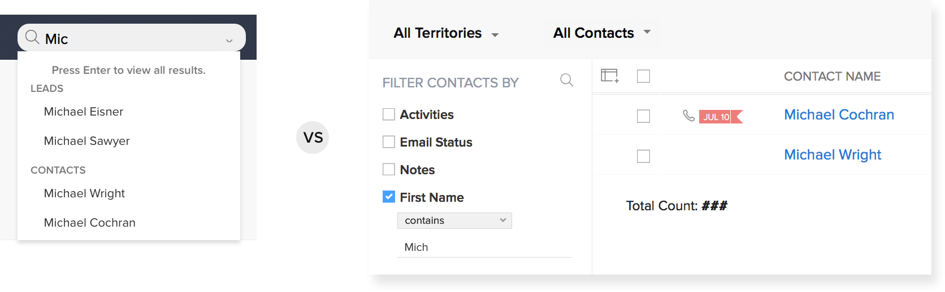This screenshot has height=292, width=945.
Task: Click the First Name filter text field
Action: pyautogui.click(x=484, y=247)
